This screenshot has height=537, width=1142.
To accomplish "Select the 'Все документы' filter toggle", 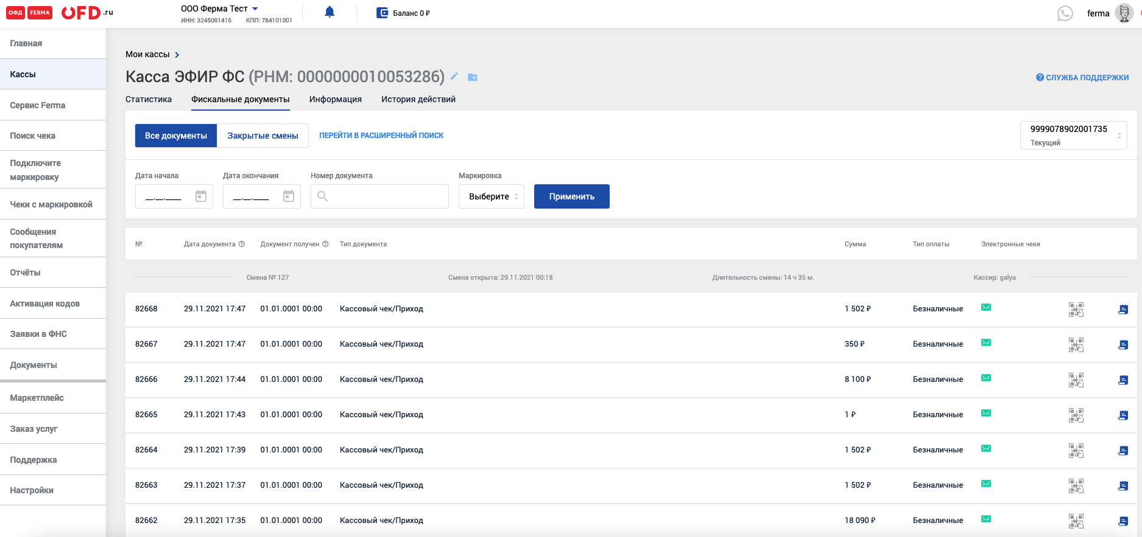I will click(176, 136).
